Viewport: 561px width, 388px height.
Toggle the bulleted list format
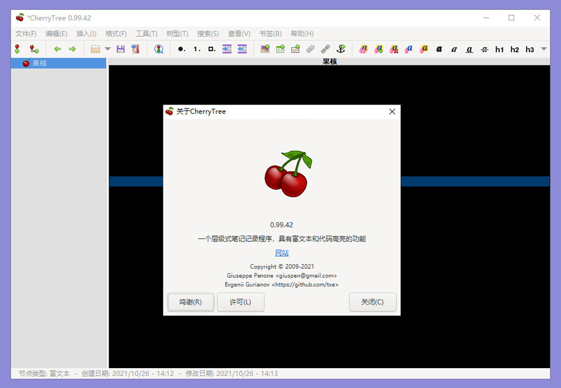pos(181,49)
